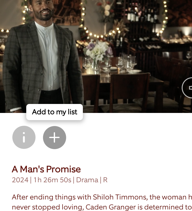Open the Drama genre label
192x211 pixels.
87,180
